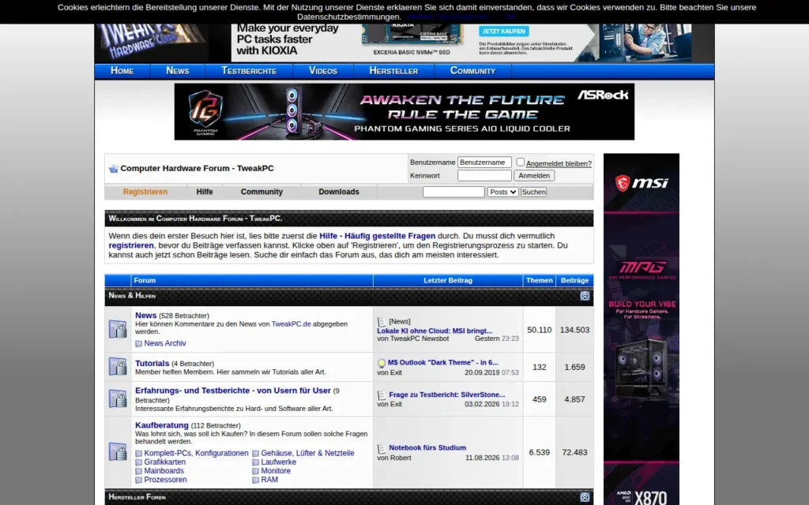Open last post icon next to [News]
The height and width of the screenshot is (505, 809).
click(x=382, y=322)
